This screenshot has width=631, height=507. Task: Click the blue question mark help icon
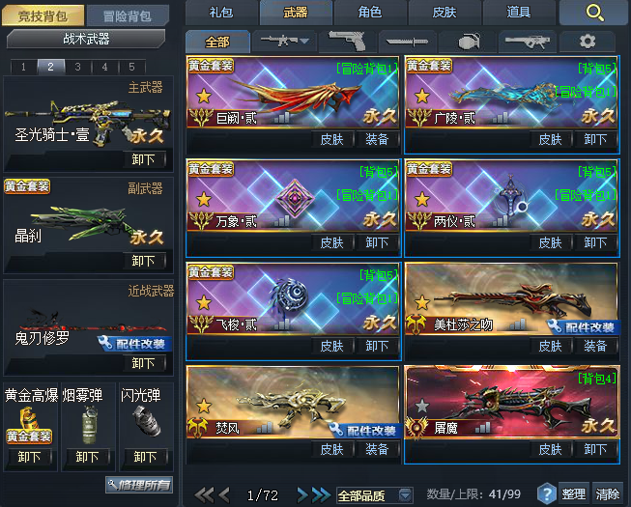click(x=547, y=493)
